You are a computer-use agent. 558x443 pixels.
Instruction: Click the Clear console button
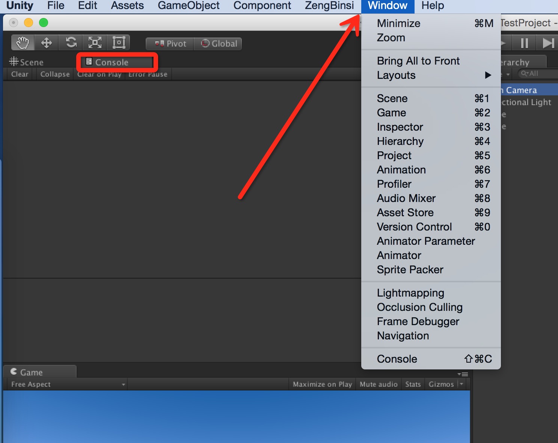[20, 74]
